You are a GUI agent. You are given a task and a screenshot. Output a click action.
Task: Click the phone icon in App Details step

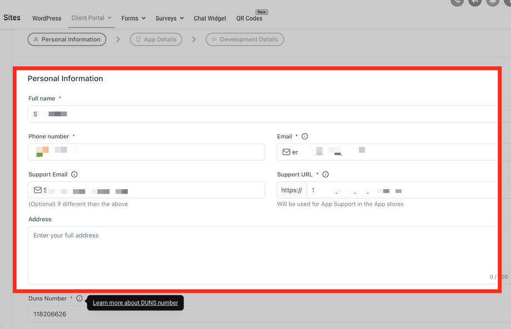pos(138,39)
